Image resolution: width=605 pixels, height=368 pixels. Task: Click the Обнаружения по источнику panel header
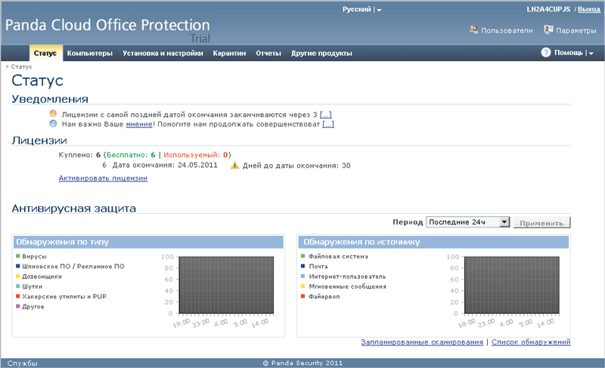433,242
